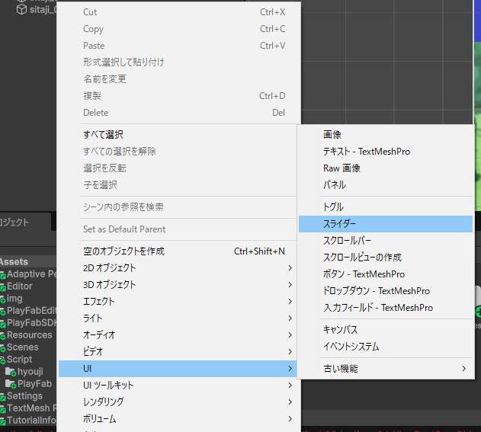Click the Script folder icon
481x432 pixels.
[3, 360]
